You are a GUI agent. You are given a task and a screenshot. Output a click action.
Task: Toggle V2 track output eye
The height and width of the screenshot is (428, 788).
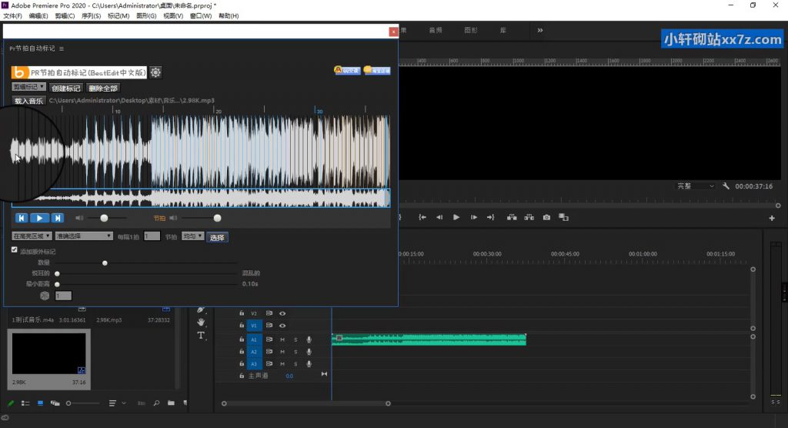pos(282,313)
